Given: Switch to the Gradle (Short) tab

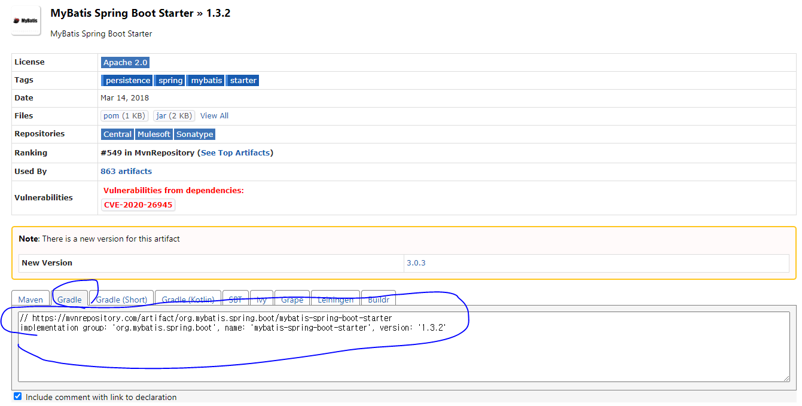Looking at the screenshot, I should [121, 298].
